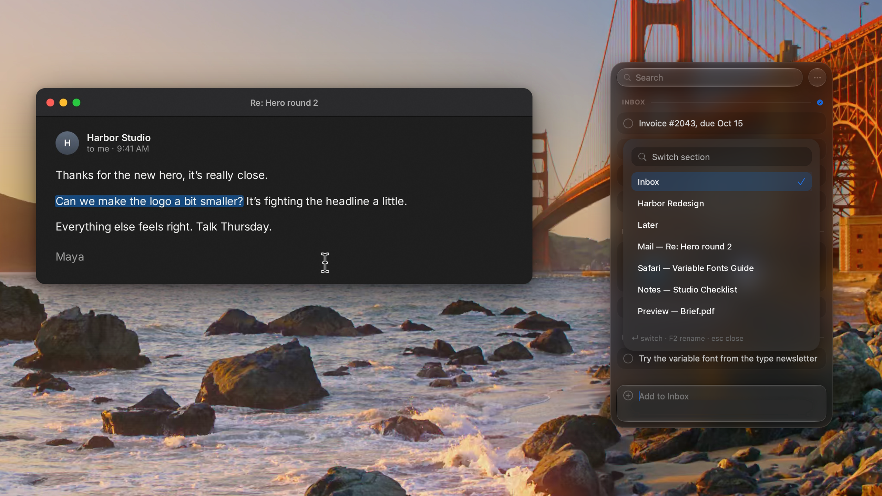Click the magnifier icon in Switch section field
Screen dimensions: 882x496
click(x=642, y=157)
